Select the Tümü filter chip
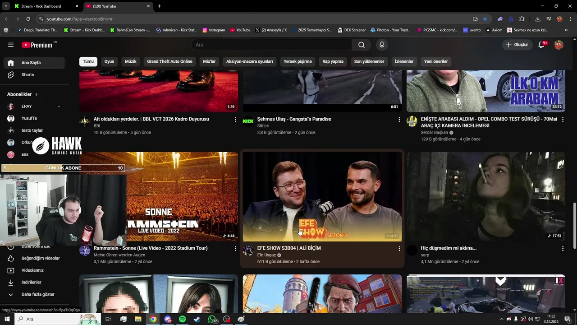The height and width of the screenshot is (325, 577). coord(88,61)
